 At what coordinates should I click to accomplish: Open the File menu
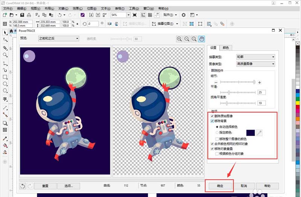(x=8, y=8)
